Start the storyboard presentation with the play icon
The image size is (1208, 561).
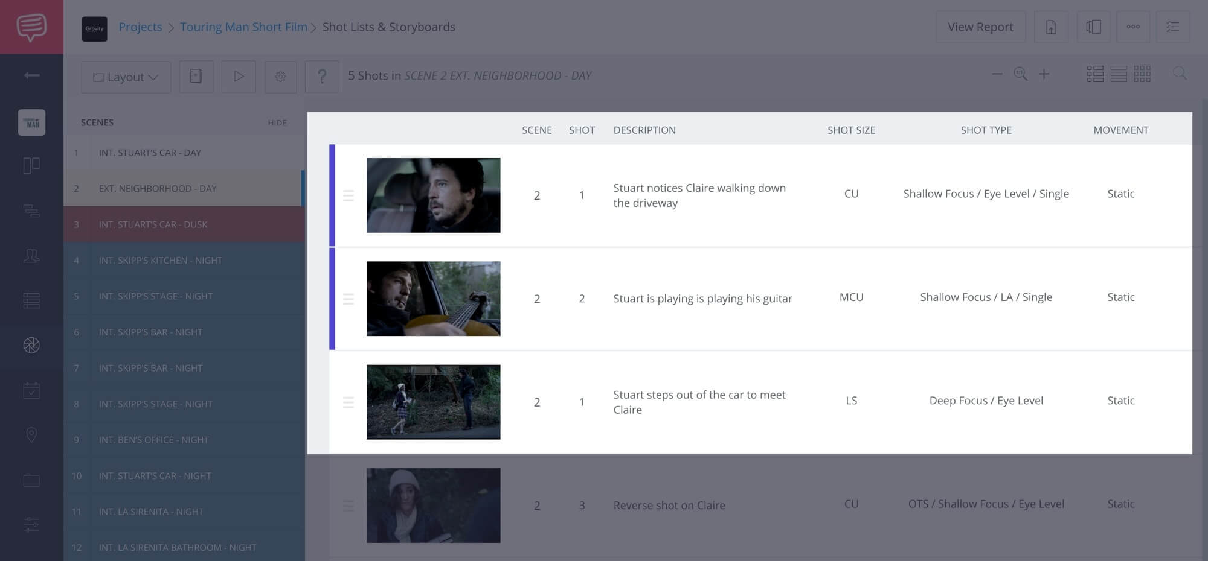click(239, 77)
